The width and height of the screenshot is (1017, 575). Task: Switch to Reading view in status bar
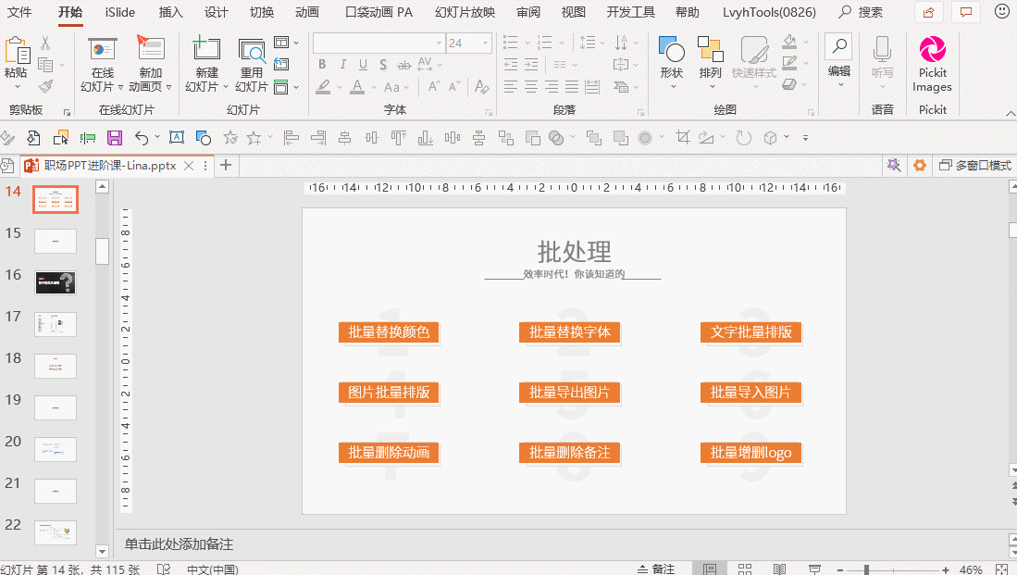click(779, 569)
